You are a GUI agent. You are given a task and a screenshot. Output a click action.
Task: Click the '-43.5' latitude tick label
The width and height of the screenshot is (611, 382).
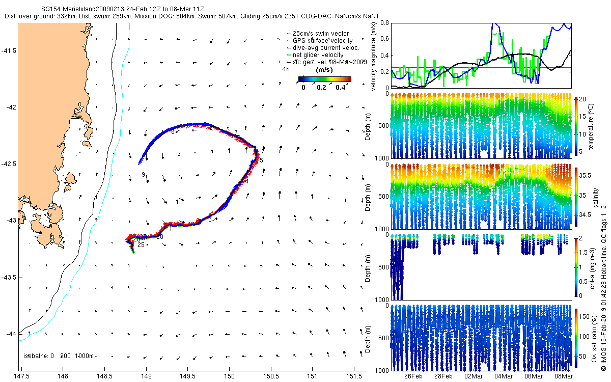(x=9, y=277)
